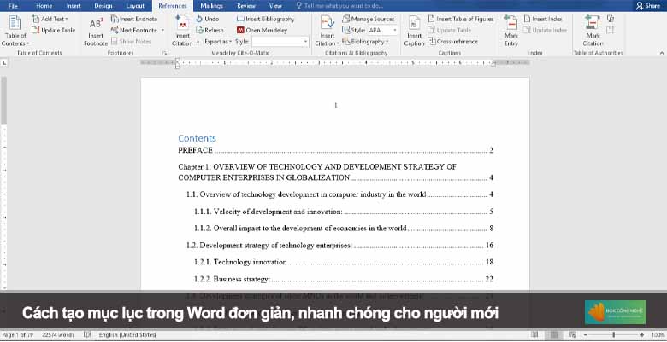This screenshot has width=667, height=342.
Task: Click entry 1.2. Development strategy of technology enterprises
Action: click(x=339, y=246)
